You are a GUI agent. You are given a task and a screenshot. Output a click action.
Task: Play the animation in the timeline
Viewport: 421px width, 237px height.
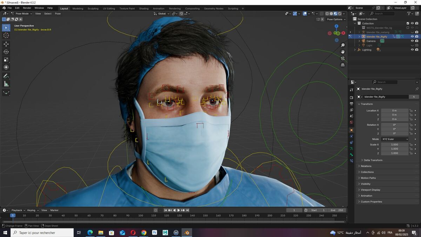[x=179, y=210]
